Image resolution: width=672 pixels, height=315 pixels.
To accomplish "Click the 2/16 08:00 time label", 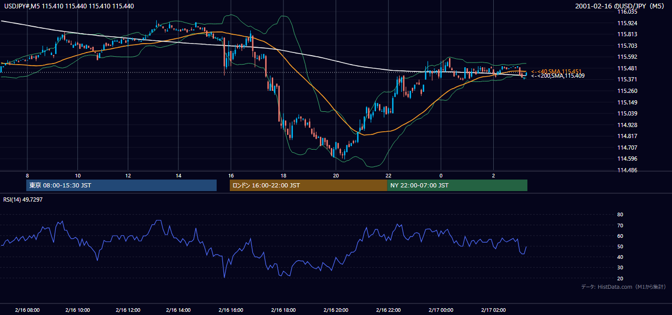I will click(x=27, y=310).
